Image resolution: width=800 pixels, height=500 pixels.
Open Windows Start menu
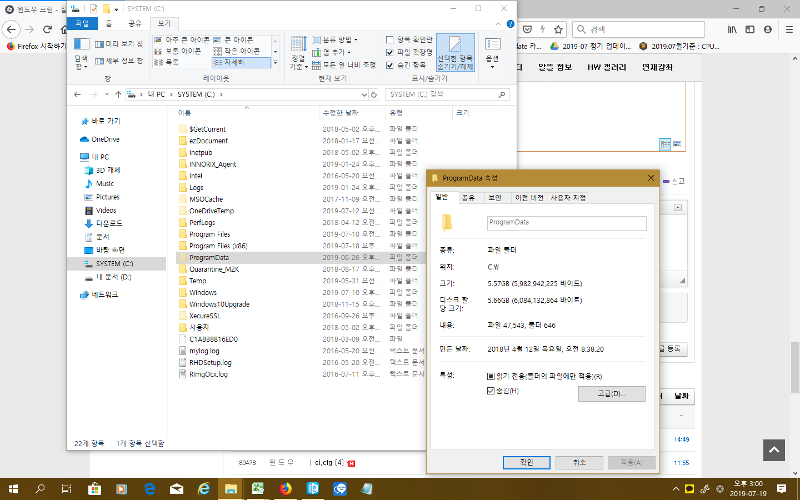[x=13, y=489]
